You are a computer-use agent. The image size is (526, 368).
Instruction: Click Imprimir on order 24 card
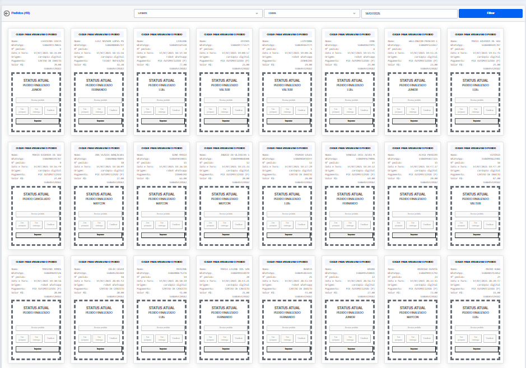(477, 349)
